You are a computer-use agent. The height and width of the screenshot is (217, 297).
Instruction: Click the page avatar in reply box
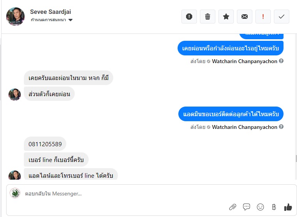coord(15,193)
